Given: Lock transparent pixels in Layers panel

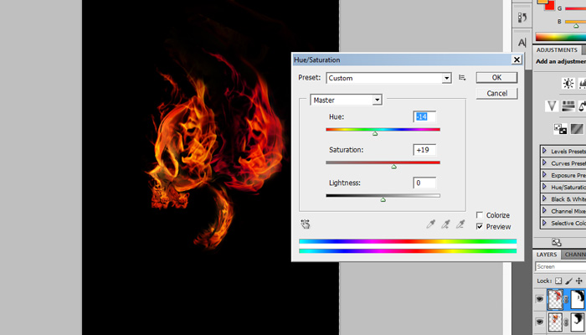Looking at the screenshot, I should click(x=558, y=281).
